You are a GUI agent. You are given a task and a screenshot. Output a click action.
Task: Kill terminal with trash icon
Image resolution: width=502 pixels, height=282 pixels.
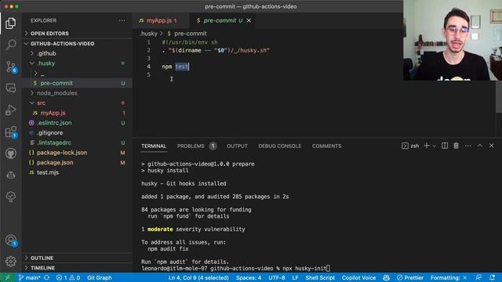point(457,146)
